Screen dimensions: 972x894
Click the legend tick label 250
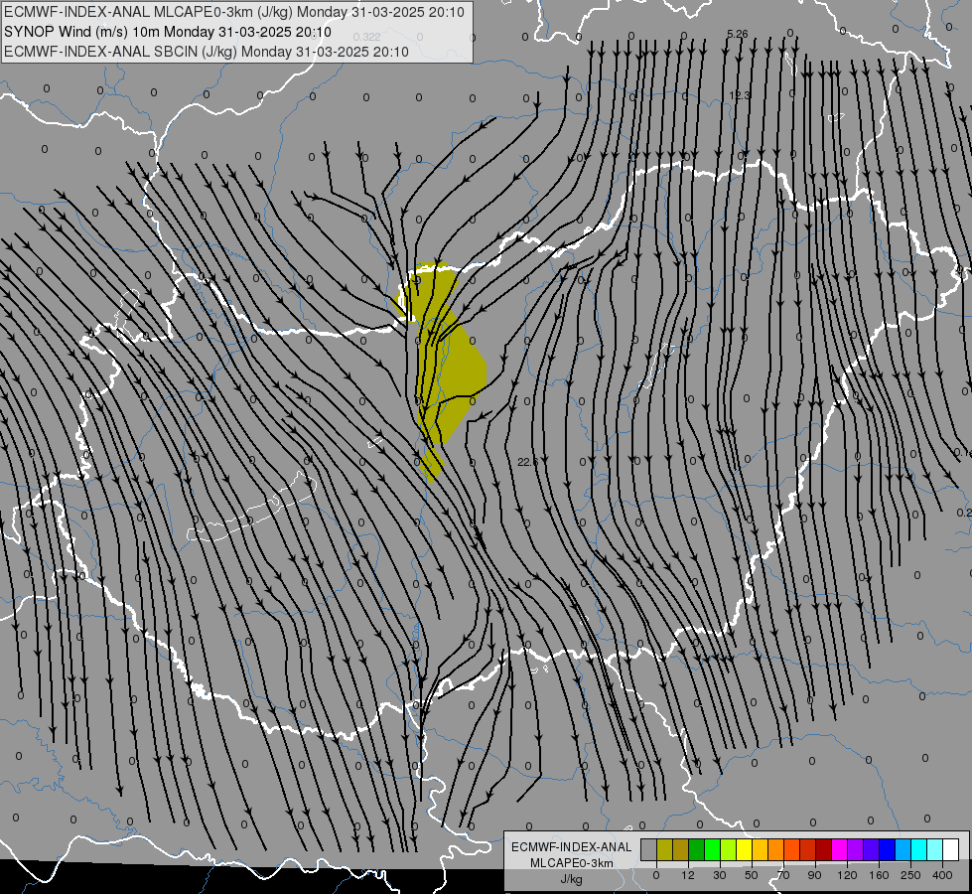tap(910, 875)
